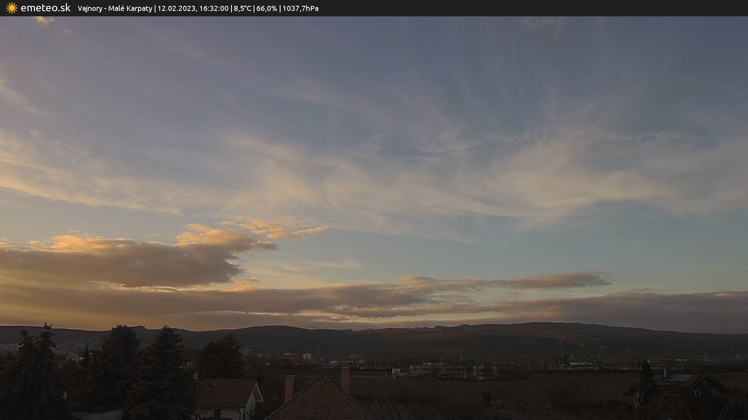
Task: Click the right chimney on the red roof
Action: [345, 379]
